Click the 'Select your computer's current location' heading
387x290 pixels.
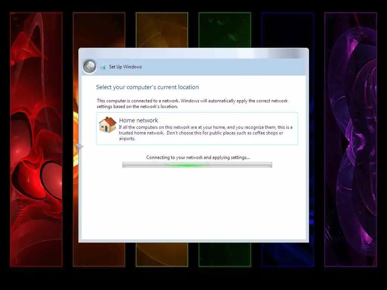coord(147,87)
